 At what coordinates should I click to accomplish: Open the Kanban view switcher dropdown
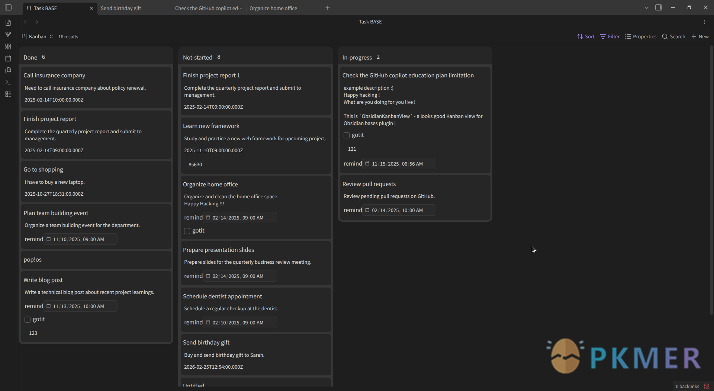pyautogui.click(x=38, y=36)
